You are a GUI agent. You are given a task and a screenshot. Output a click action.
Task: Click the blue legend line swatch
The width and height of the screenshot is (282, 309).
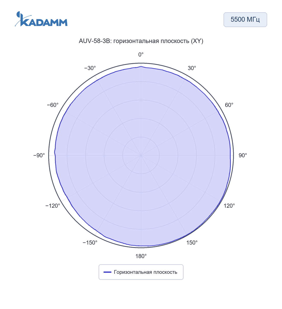click(108, 272)
